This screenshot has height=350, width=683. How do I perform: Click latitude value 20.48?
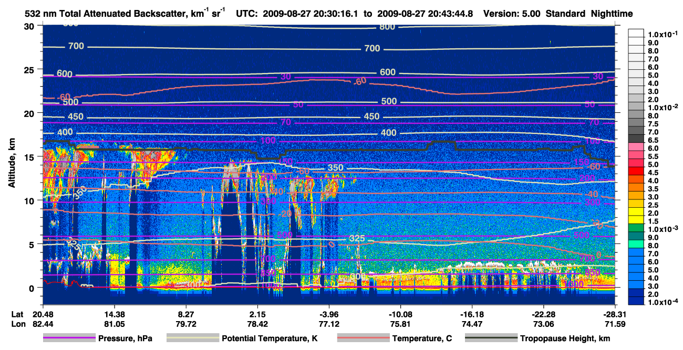coord(43,315)
